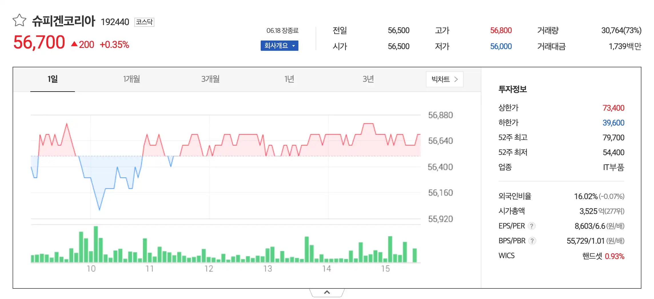
Task: Click the 외국인비율 value 16.02%
Action: point(586,197)
